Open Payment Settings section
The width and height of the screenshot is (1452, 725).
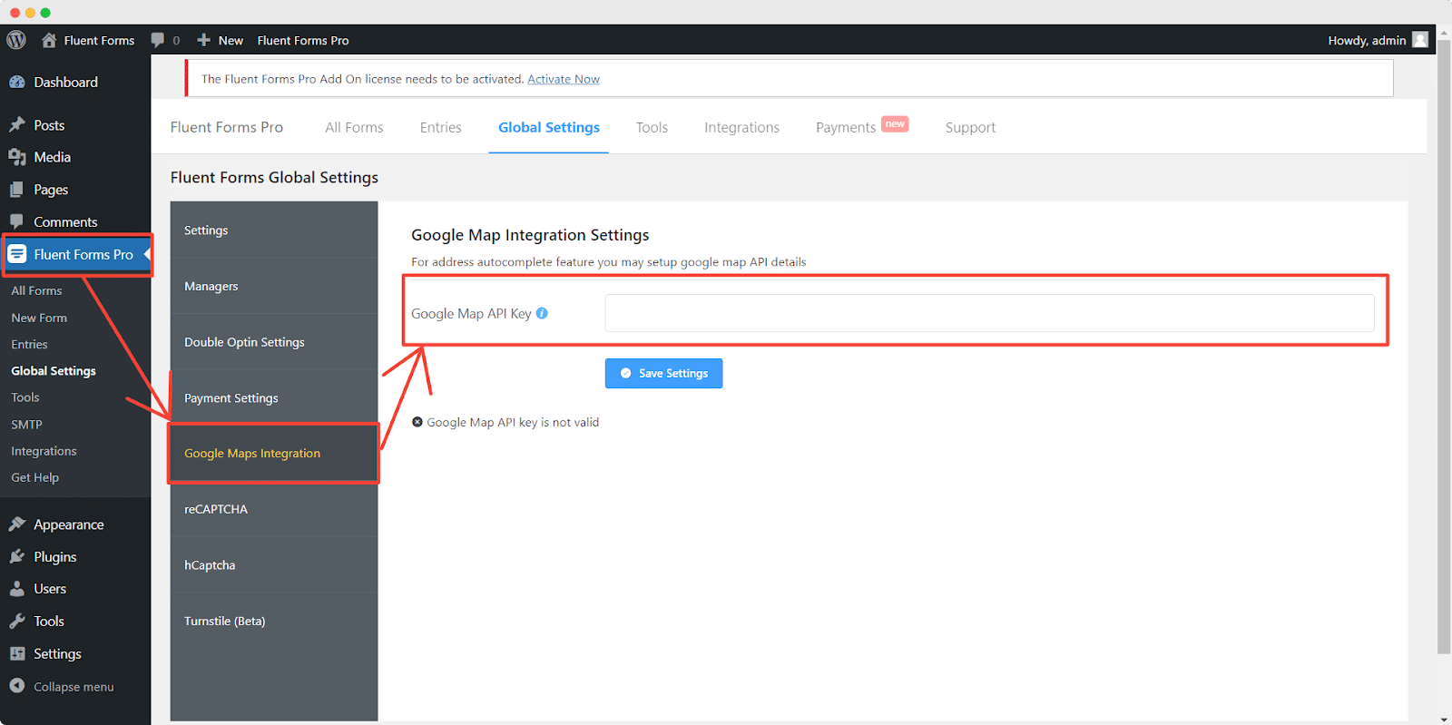[274, 397]
